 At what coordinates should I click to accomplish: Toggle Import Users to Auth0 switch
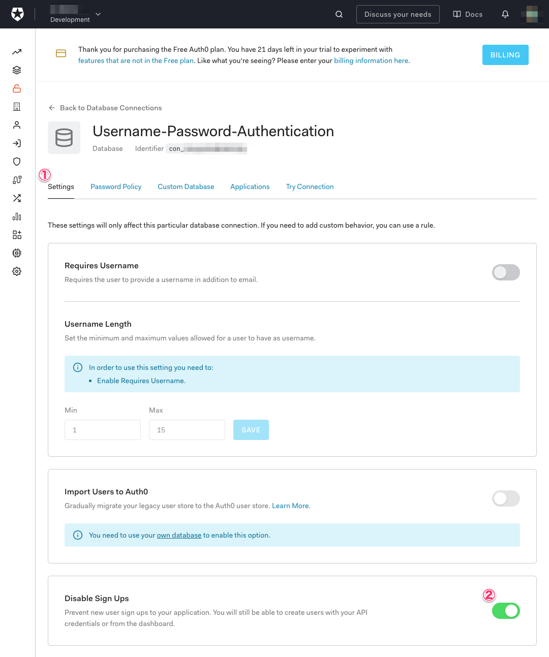tap(506, 498)
